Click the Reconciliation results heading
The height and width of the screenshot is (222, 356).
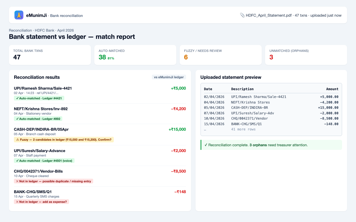click(37, 77)
